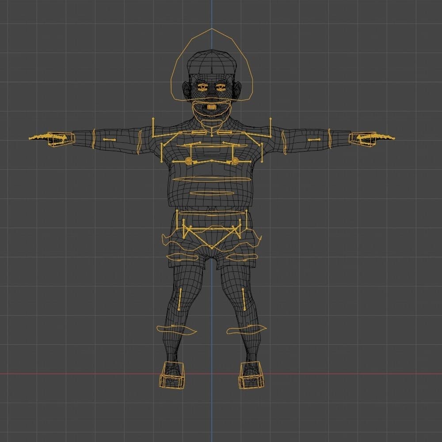Viewport: 442px width, 442px height.
Task: Select the small rectangular teeth control in mouth
Action: [x=212, y=107]
